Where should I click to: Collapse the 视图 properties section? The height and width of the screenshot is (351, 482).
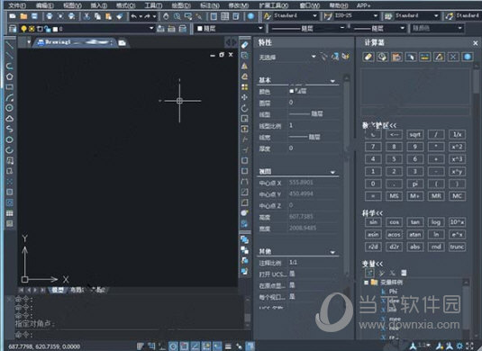pyautogui.click(x=332, y=172)
